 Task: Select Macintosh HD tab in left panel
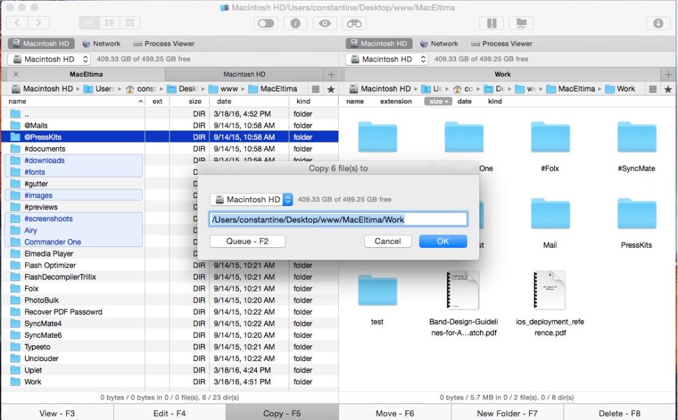(x=41, y=44)
